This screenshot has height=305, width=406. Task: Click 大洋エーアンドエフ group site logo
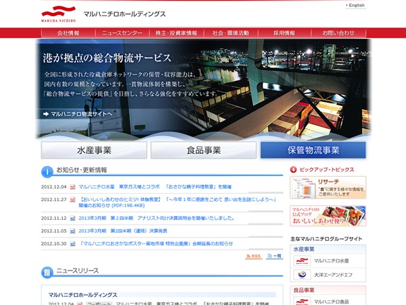(302, 275)
